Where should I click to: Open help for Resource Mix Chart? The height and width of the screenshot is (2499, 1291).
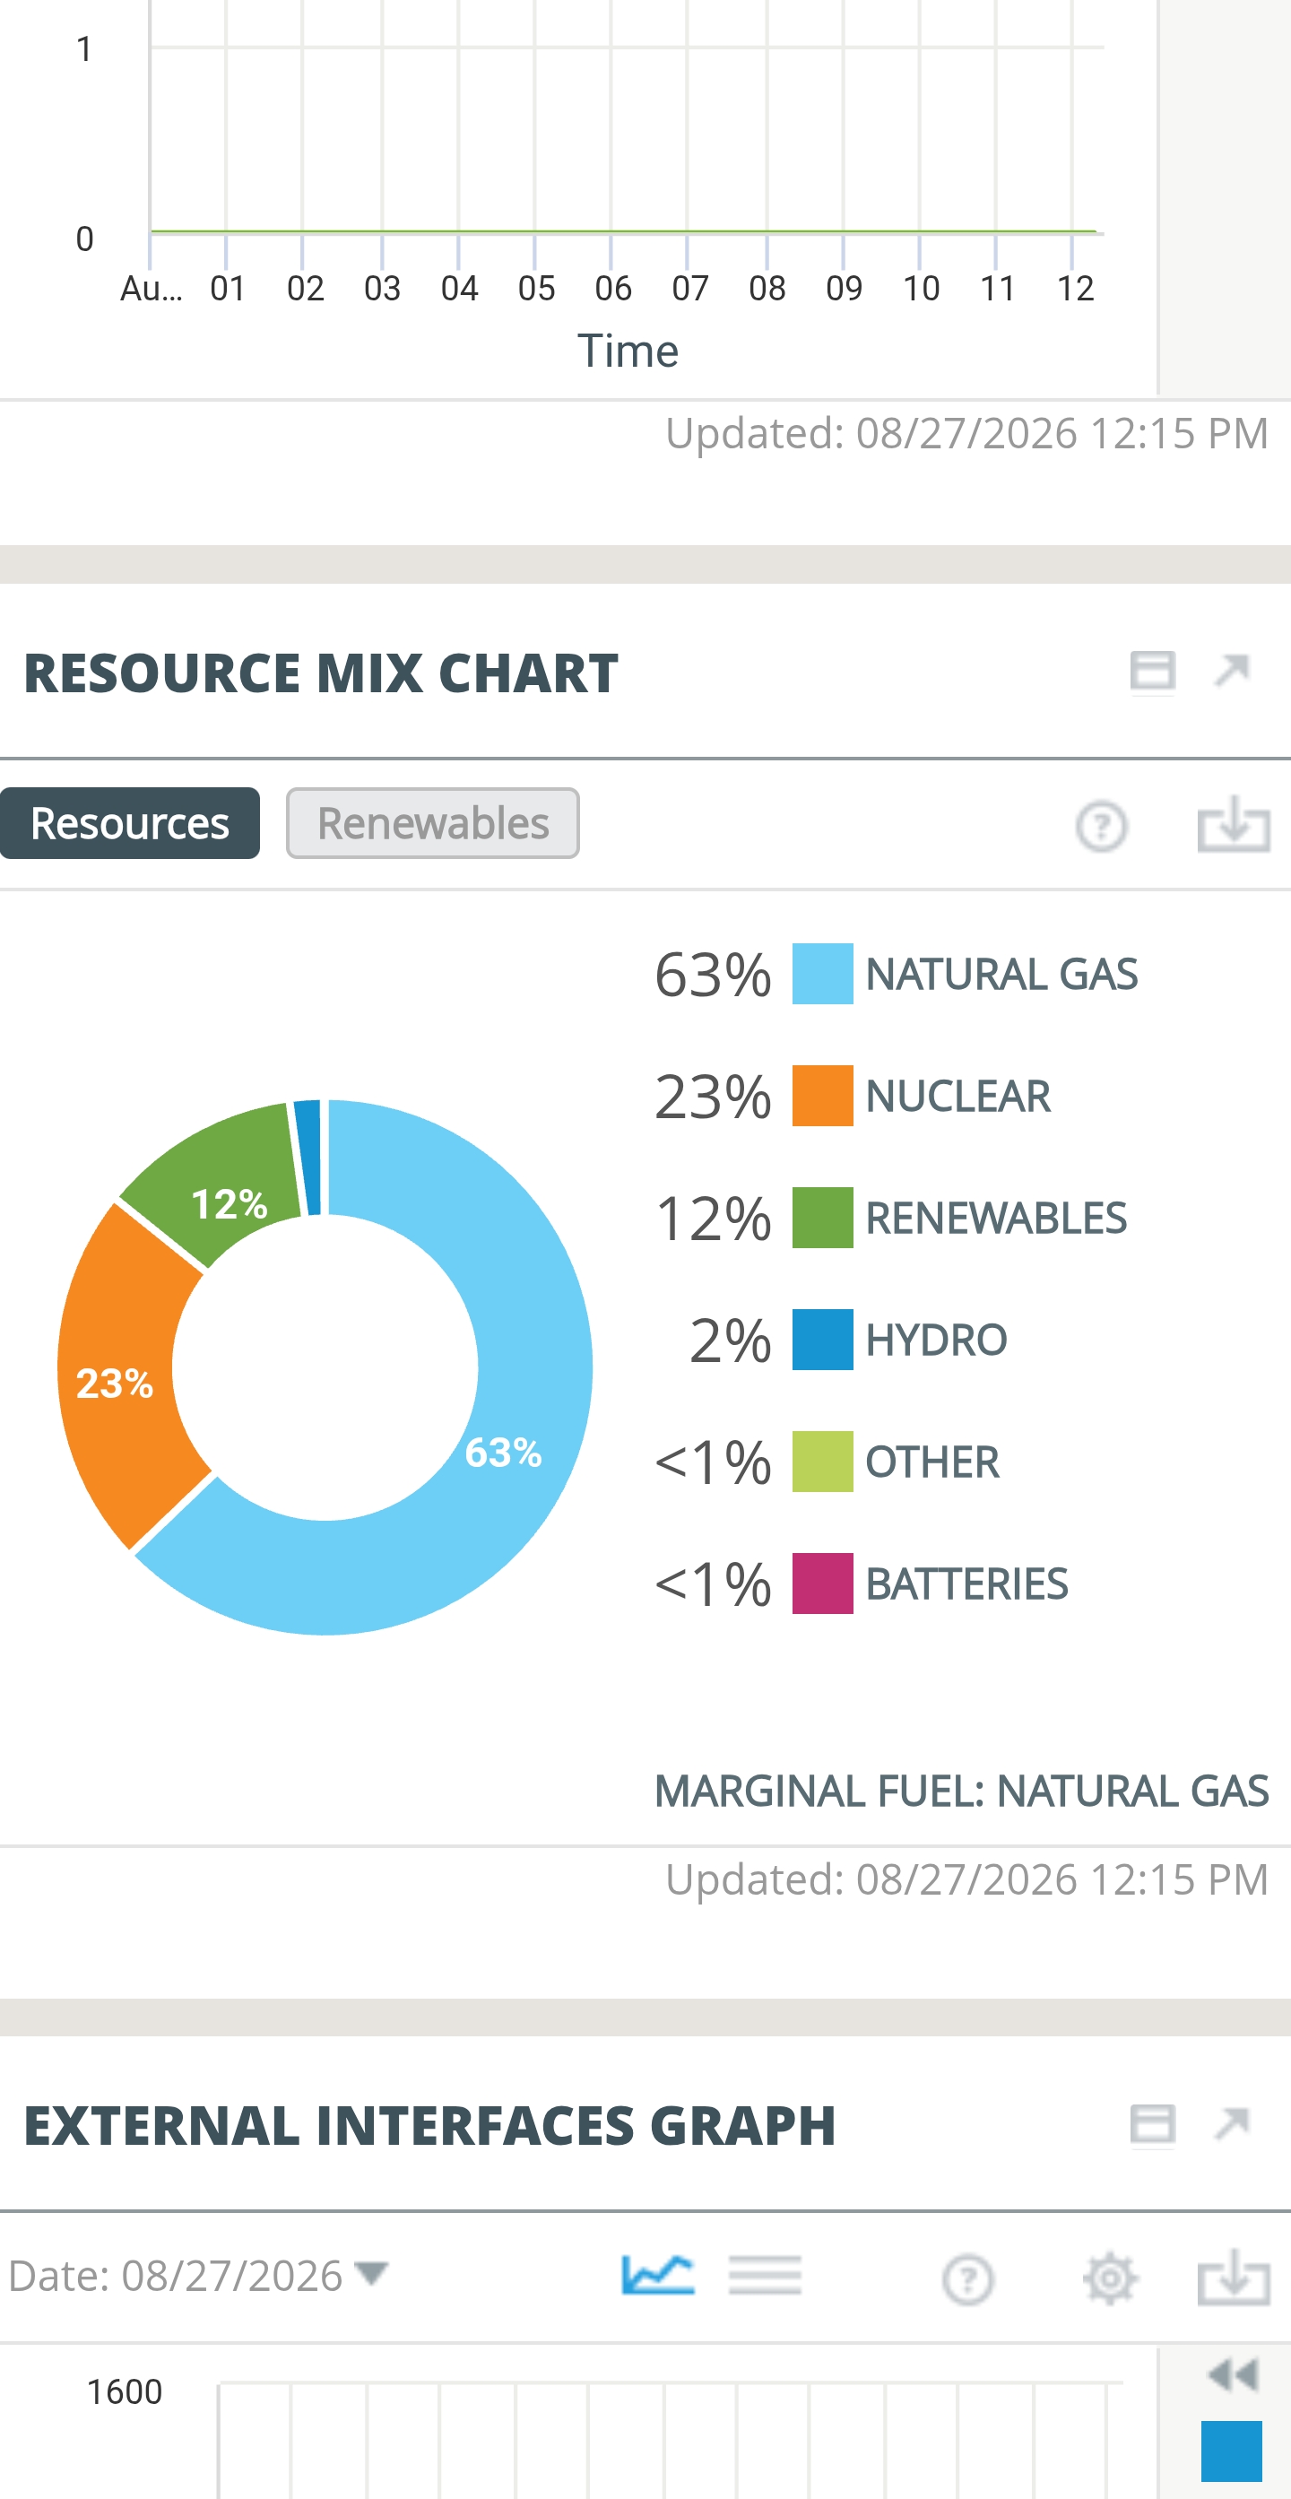click(1101, 827)
